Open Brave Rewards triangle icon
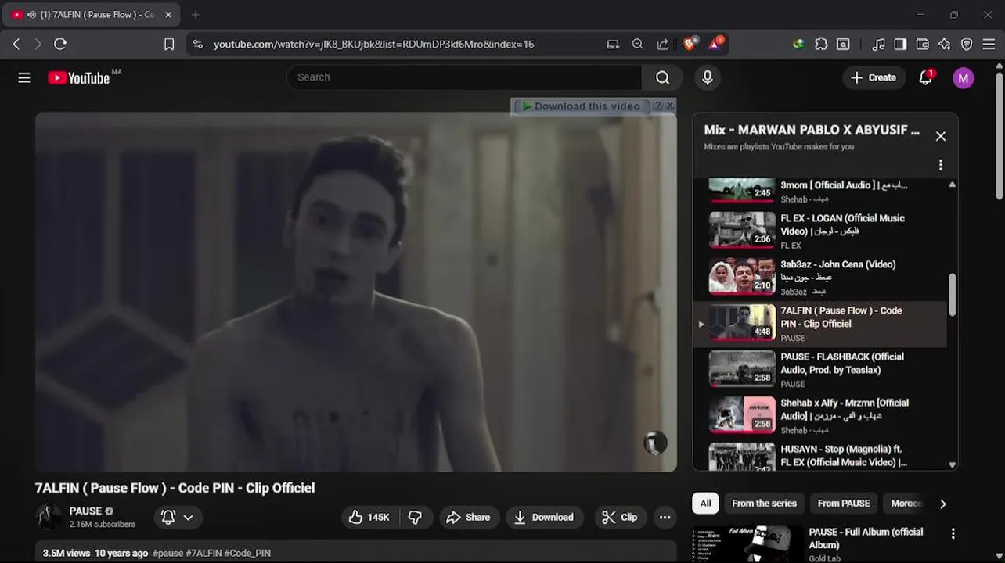The image size is (1005, 563). tap(715, 44)
